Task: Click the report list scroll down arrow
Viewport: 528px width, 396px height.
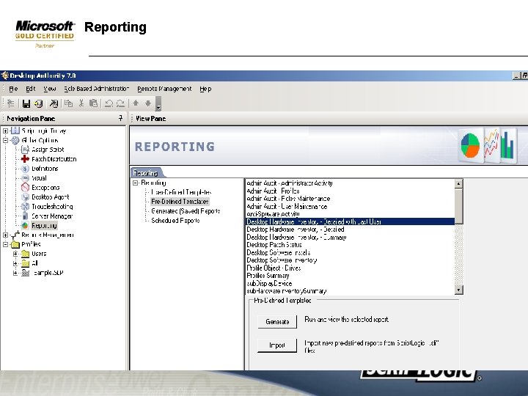Action: tap(458, 290)
